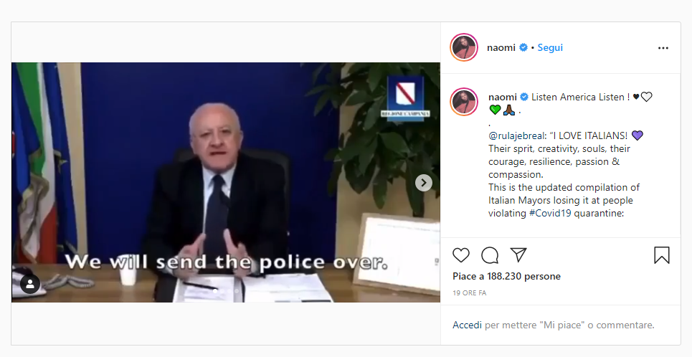Open the three-dot more options menu
This screenshot has height=357, width=692.
click(663, 48)
